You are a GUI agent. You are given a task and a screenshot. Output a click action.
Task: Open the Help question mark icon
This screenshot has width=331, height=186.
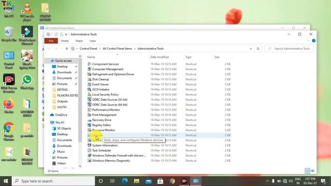point(314,41)
